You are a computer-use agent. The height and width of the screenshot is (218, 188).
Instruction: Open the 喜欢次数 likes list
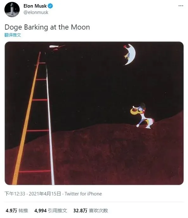pyautogui.click(x=98, y=210)
